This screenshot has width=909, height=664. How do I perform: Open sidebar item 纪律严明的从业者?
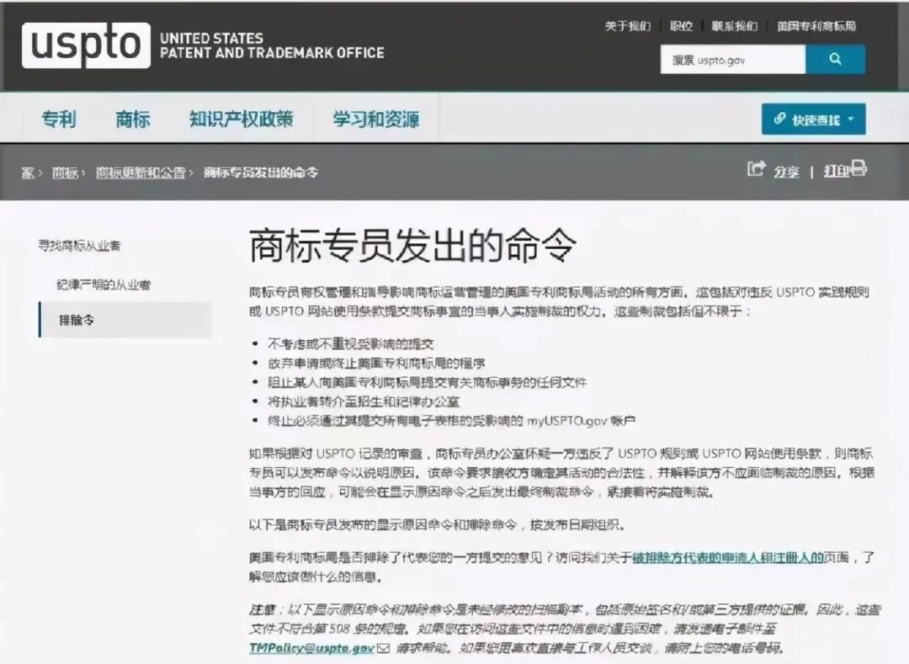tap(104, 284)
